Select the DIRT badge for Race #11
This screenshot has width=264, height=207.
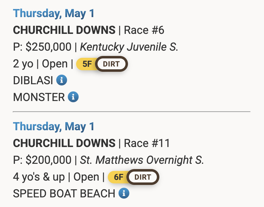click(x=143, y=177)
